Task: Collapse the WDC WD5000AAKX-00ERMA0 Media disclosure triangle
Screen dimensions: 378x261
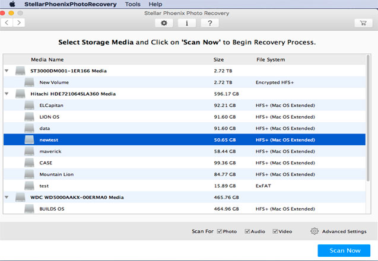Action: [7, 198]
